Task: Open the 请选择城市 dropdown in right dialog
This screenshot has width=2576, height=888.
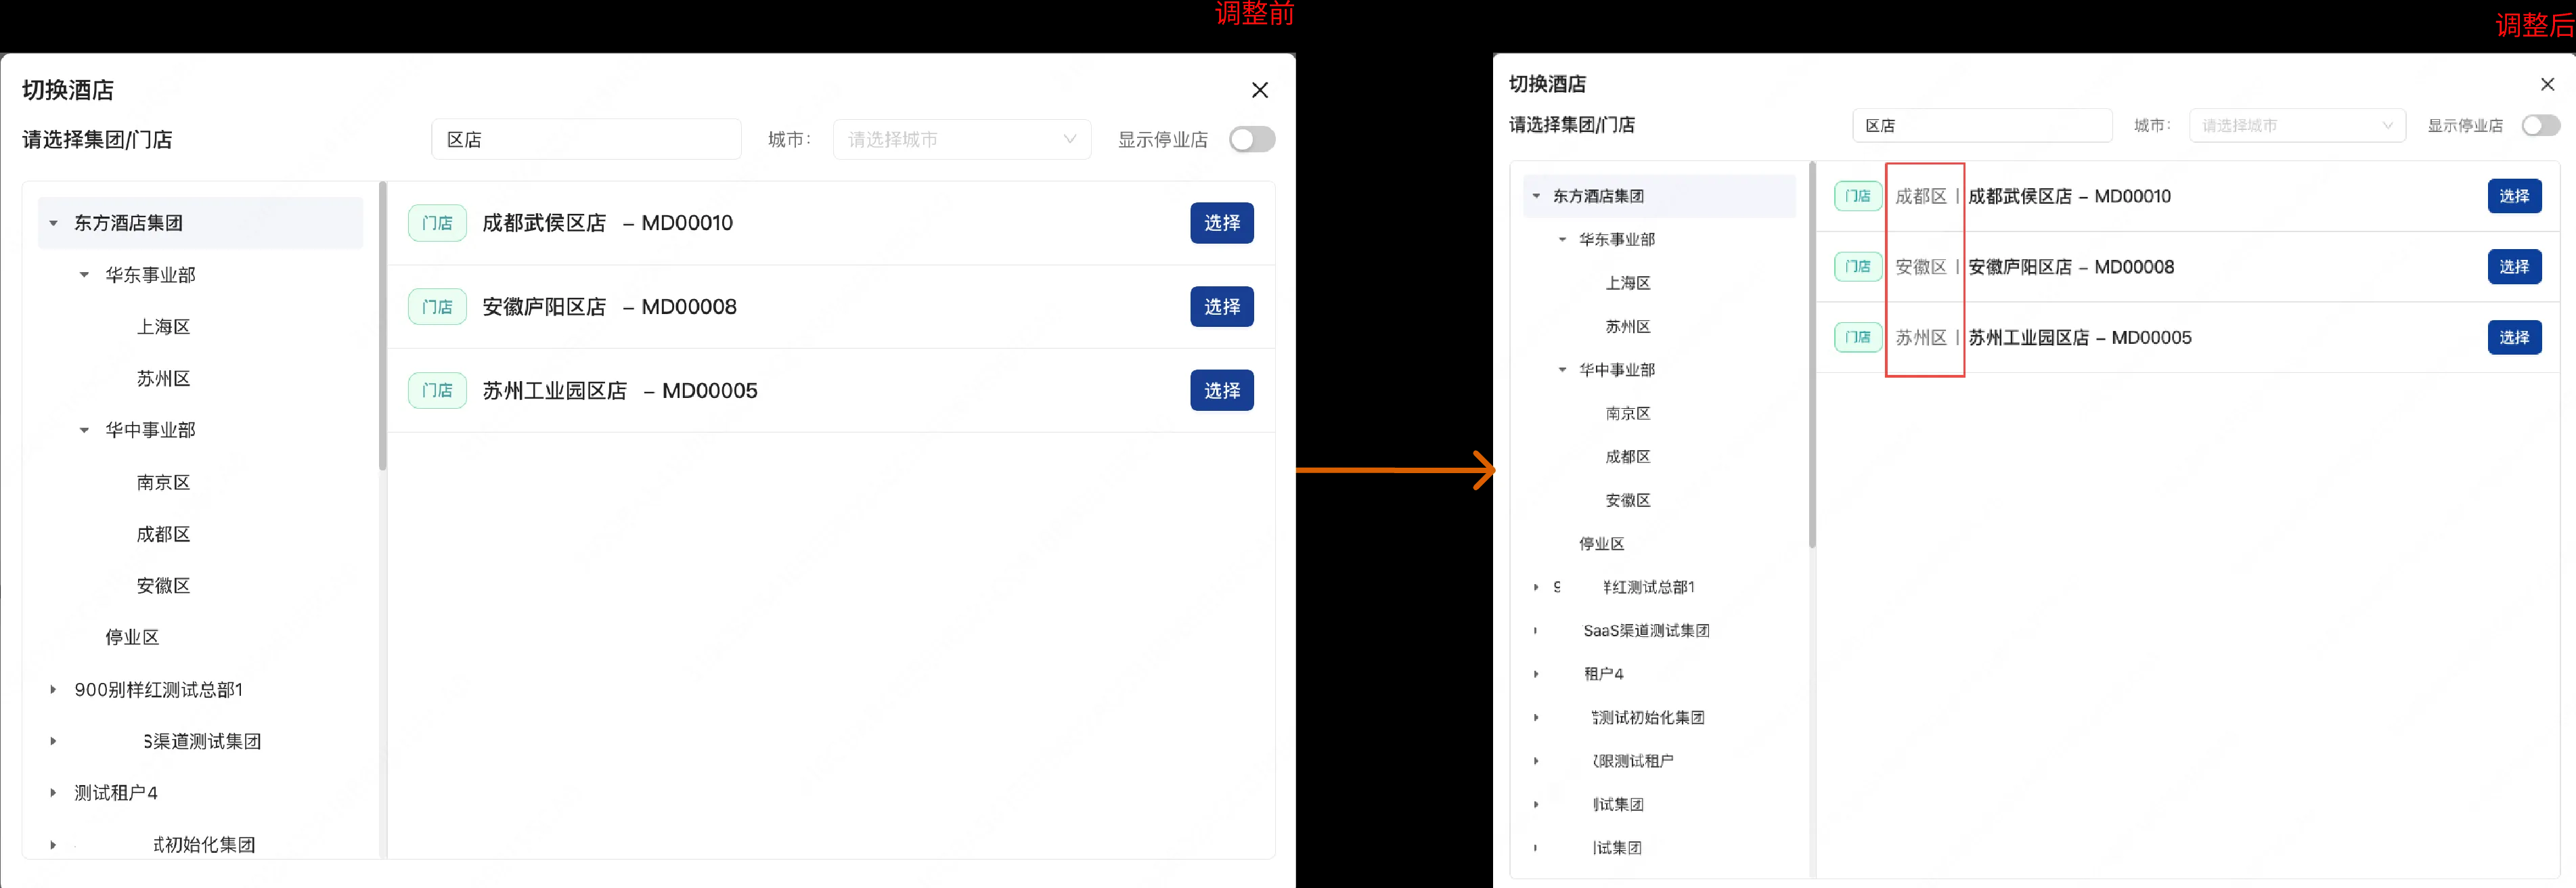Action: pos(2297,125)
